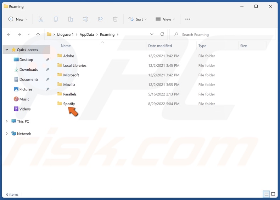Click the Delete trash icon
Screen dimensions: 280x200
(115, 19)
